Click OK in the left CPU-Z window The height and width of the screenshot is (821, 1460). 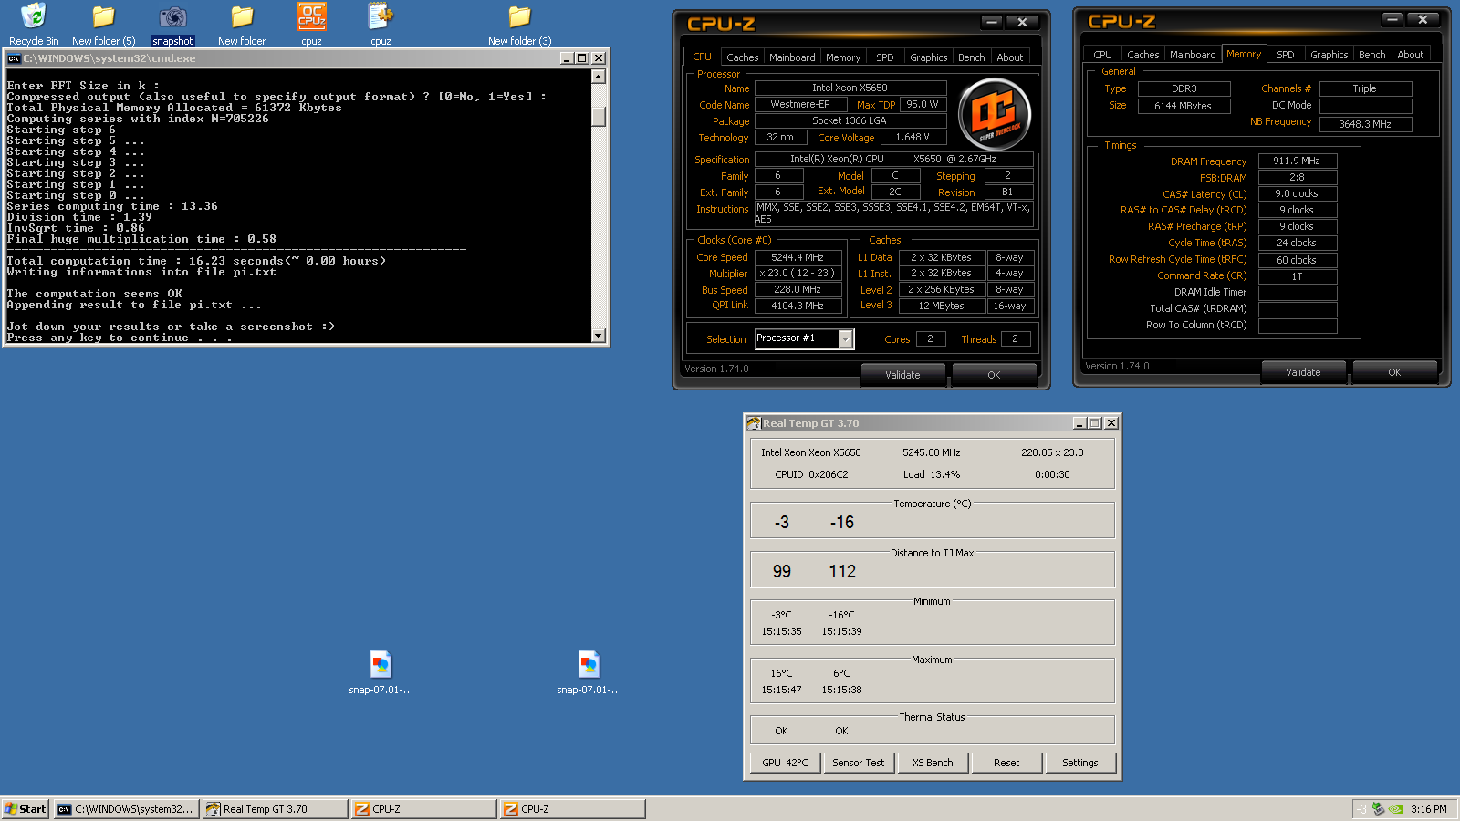pyautogui.click(x=994, y=375)
